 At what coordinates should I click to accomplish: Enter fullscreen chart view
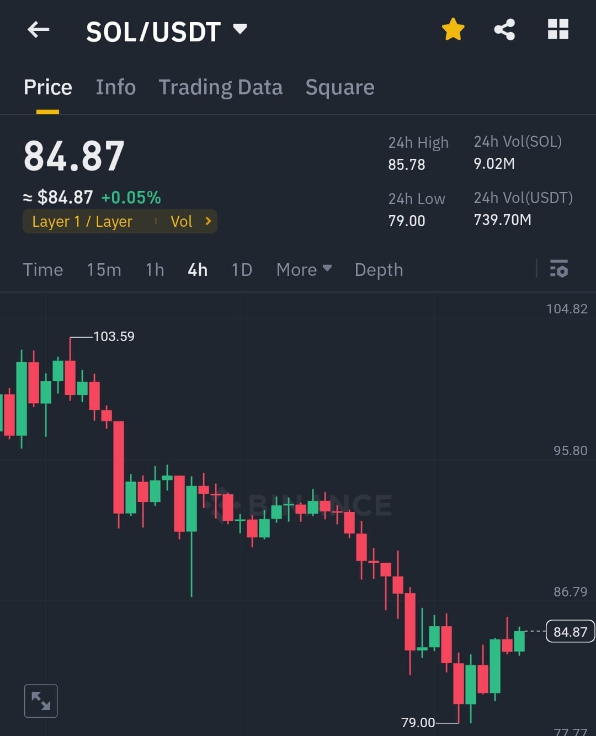coord(41,700)
